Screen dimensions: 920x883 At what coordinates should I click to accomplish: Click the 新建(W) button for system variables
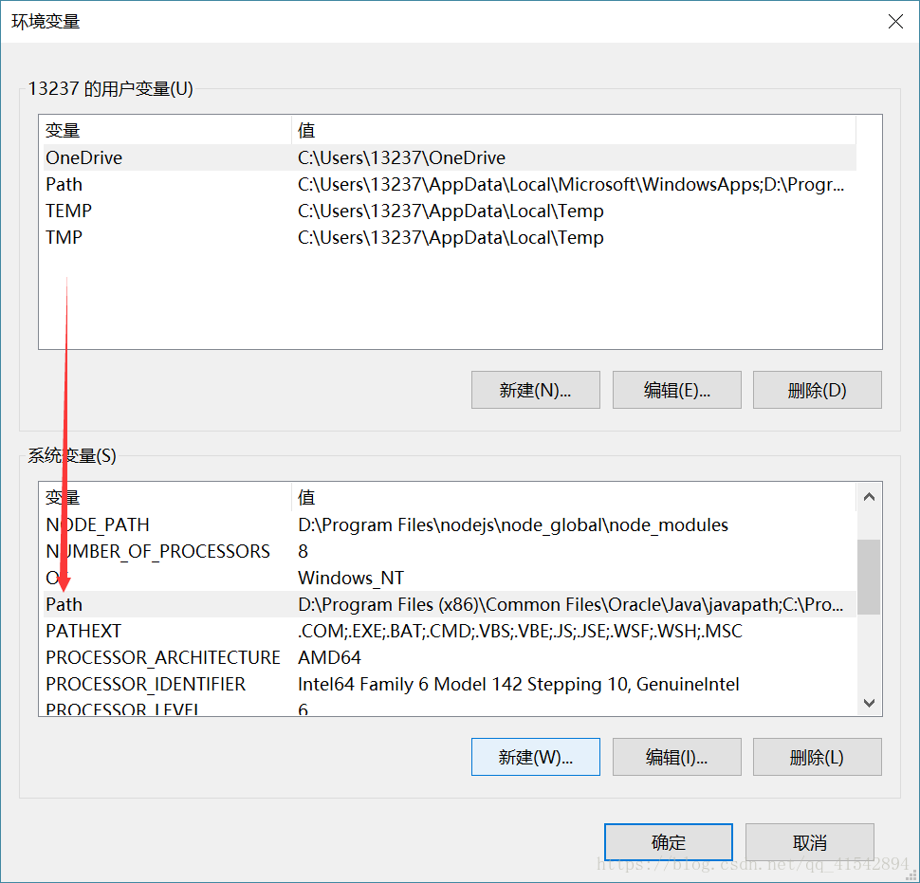535,757
